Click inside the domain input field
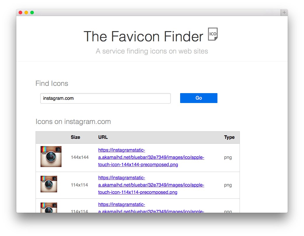The width and height of the screenshot is (304, 236). point(105,98)
